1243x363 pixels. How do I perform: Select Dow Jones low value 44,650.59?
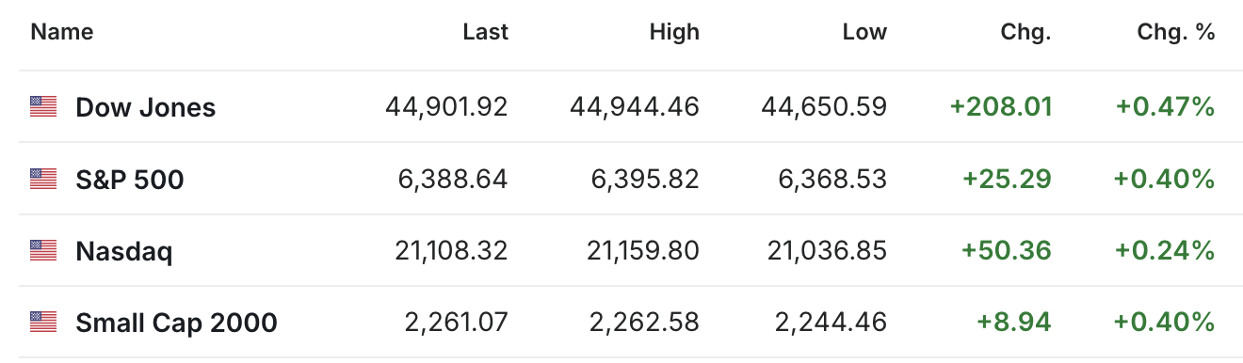click(824, 107)
